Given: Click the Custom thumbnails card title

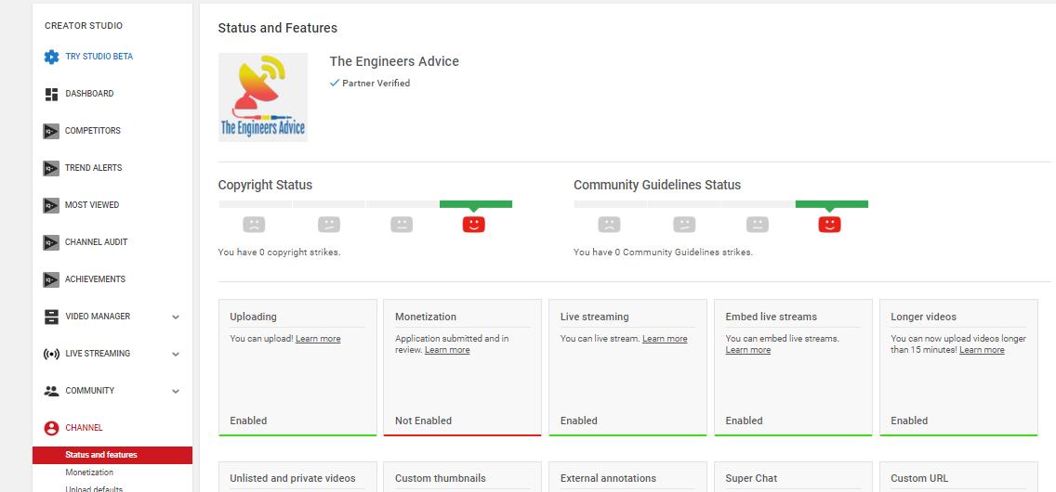Looking at the screenshot, I should (441, 479).
